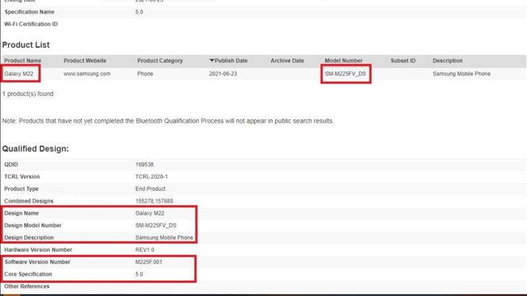
Task: Click the Qualified Design heading
Action: (36, 149)
